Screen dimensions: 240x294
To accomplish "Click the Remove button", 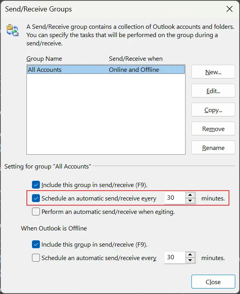I will click(213, 129).
